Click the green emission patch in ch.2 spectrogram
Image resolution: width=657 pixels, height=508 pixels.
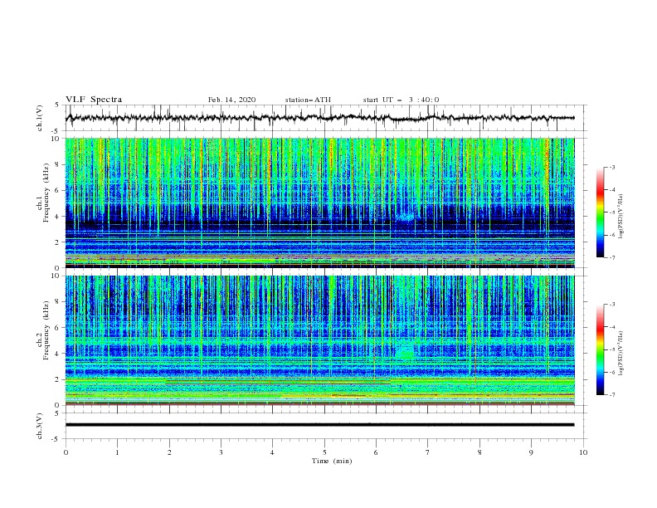pos(405,353)
